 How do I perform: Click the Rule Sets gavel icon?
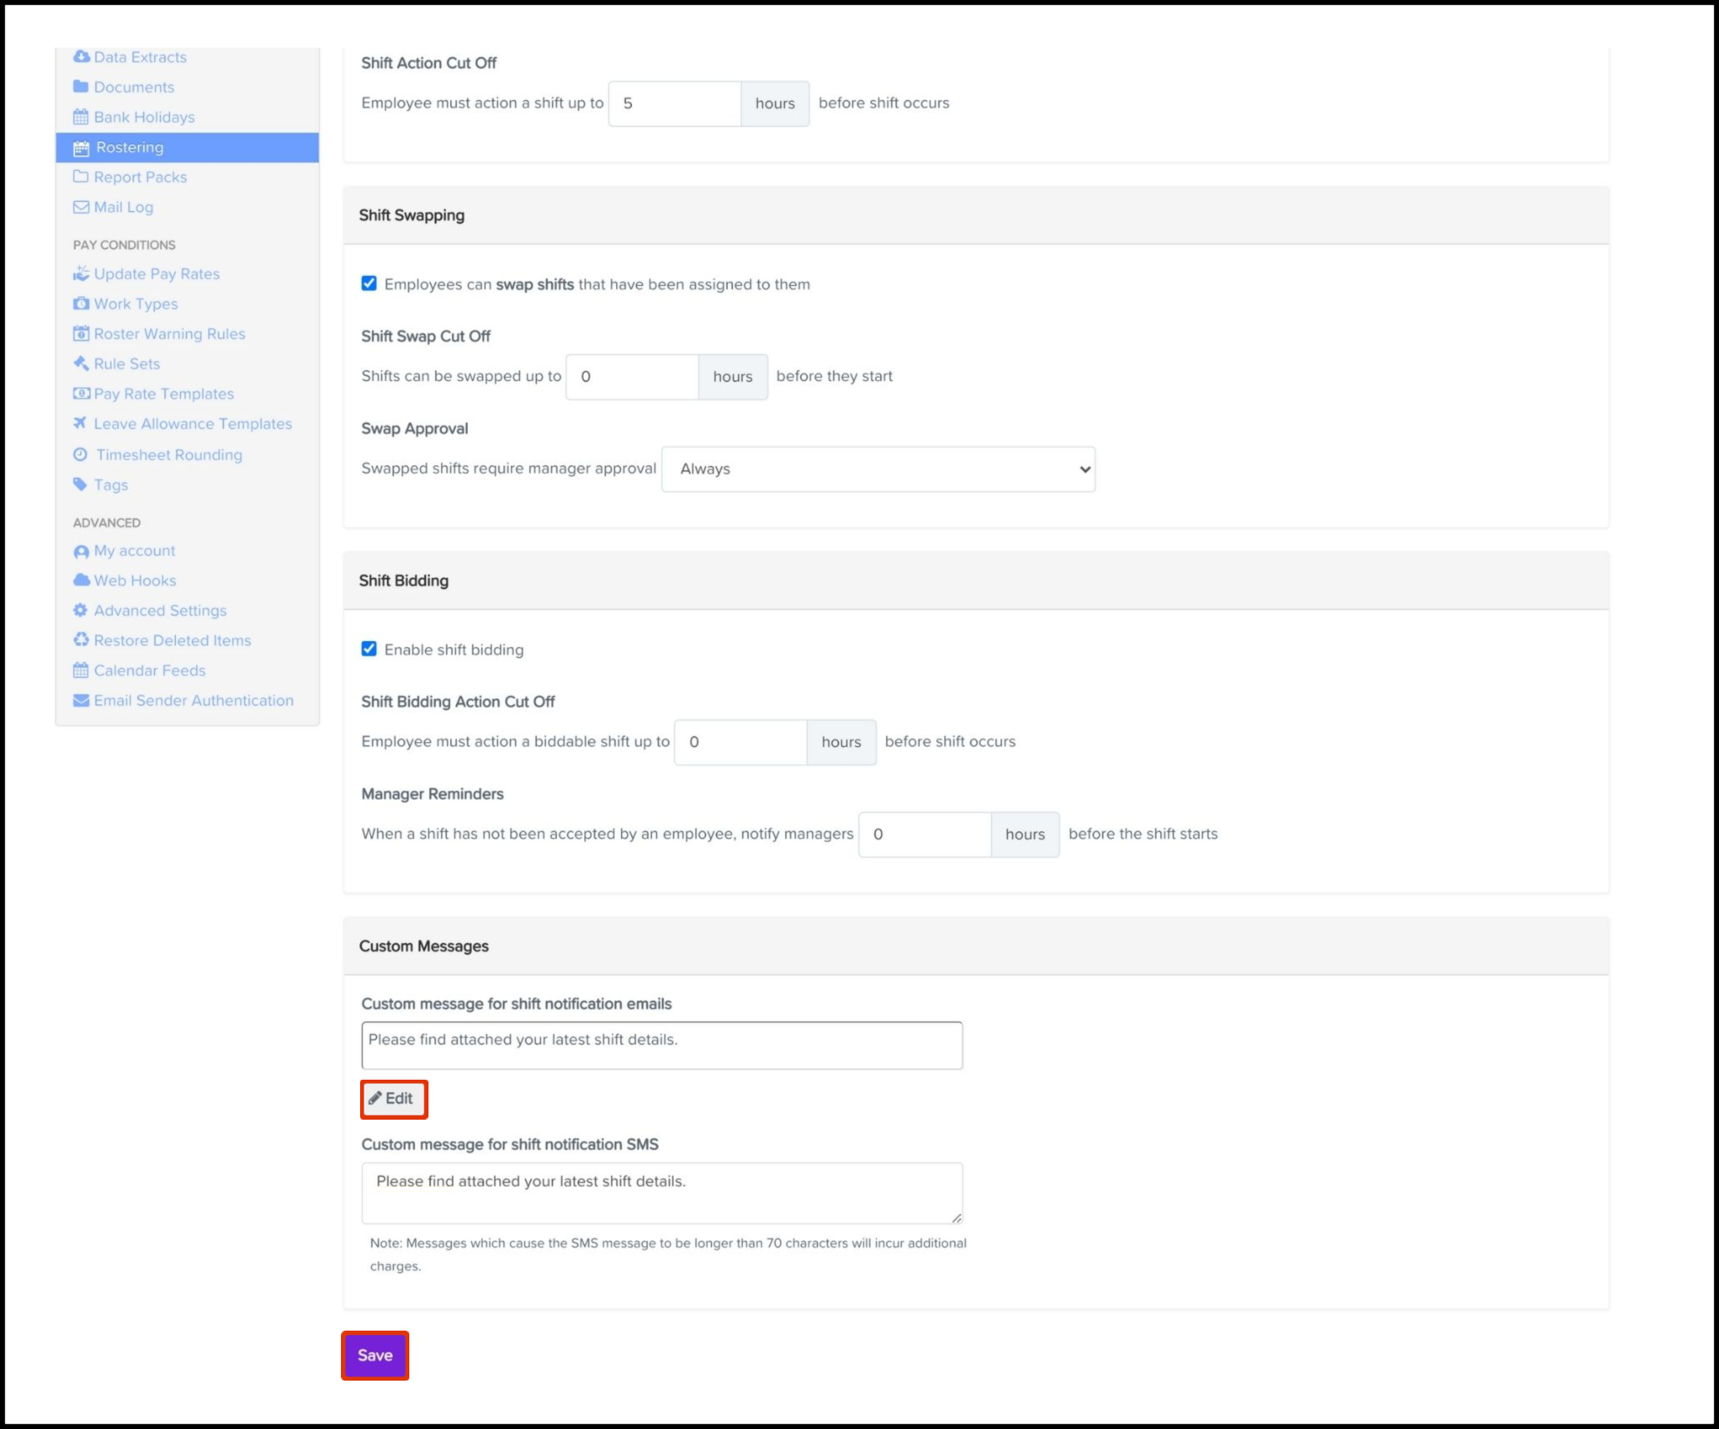point(81,364)
